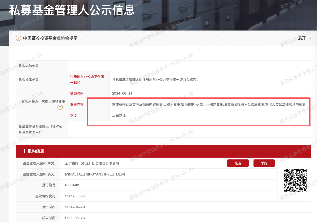Screen dimensions: 317x222
Task: Select establishment date 2012-06-26
Action: [x=75, y=218]
